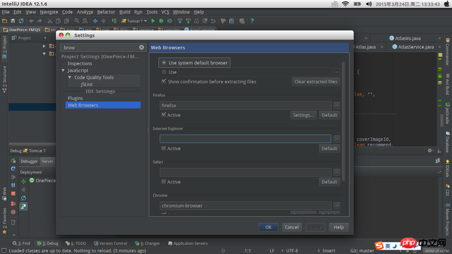
Task: Click the Help button in Settings
Action: pos(338,227)
